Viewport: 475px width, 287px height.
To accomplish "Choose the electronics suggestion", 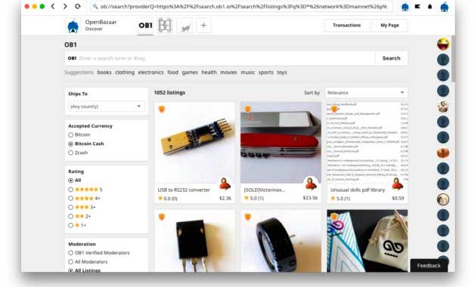I will (151, 73).
